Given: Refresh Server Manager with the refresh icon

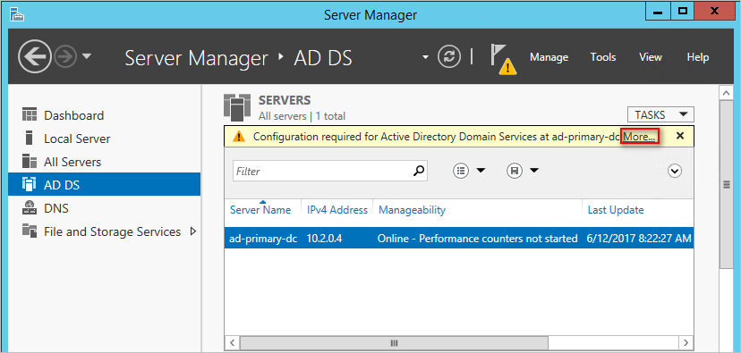Looking at the screenshot, I should pyautogui.click(x=448, y=57).
